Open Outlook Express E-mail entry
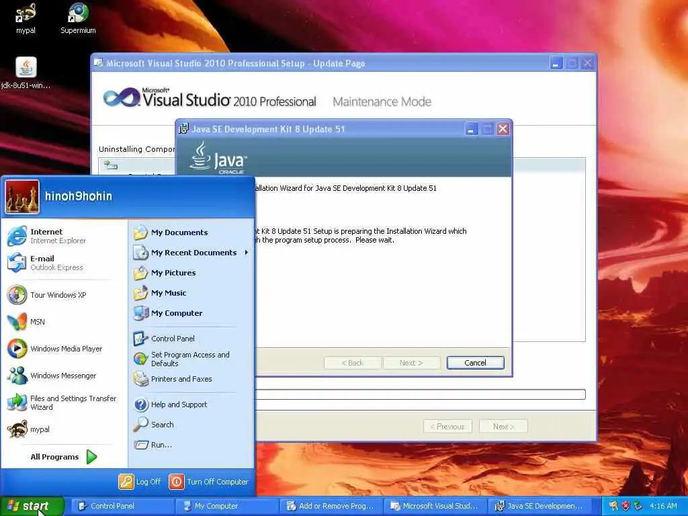Viewport: 688px width, 516px height. [x=64, y=263]
